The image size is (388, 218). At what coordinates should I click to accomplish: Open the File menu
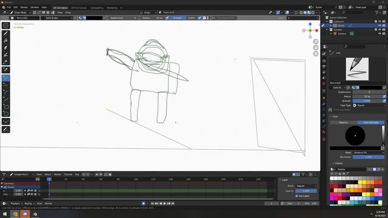coord(9,7)
